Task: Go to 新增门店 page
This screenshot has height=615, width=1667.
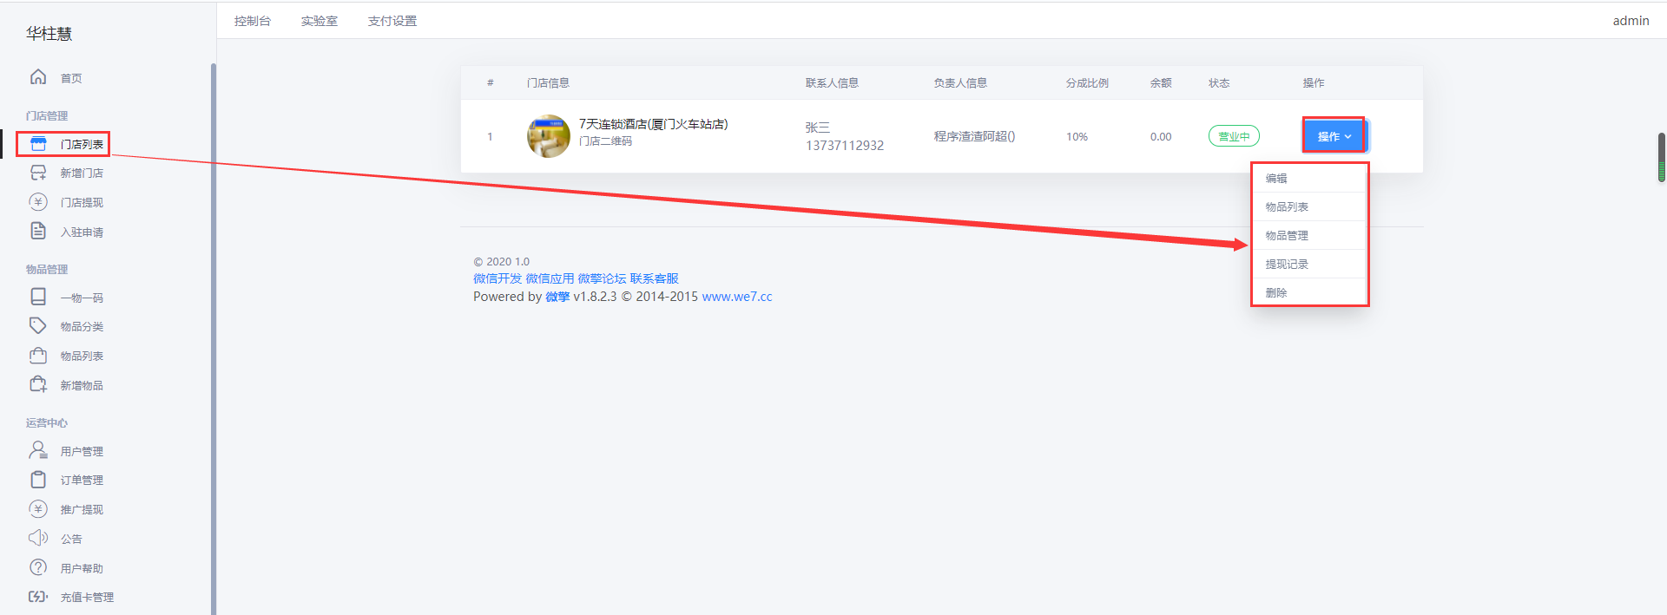Action: pyautogui.click(x=82, y=173)
